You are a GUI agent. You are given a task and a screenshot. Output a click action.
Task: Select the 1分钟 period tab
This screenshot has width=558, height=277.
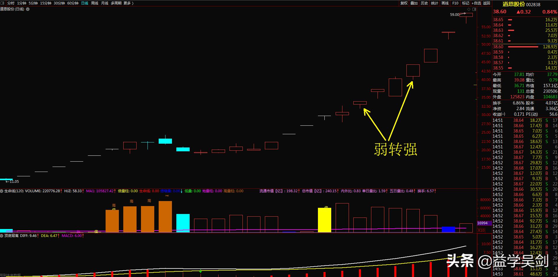coord(22,3)
